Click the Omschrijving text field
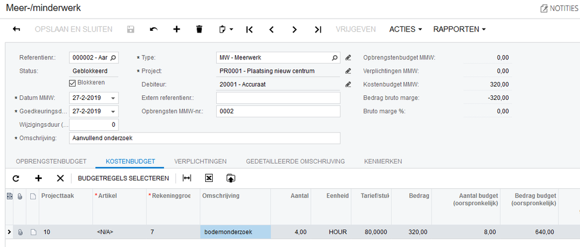This screenshot has height=247, width=580. [x=204, y=138]
